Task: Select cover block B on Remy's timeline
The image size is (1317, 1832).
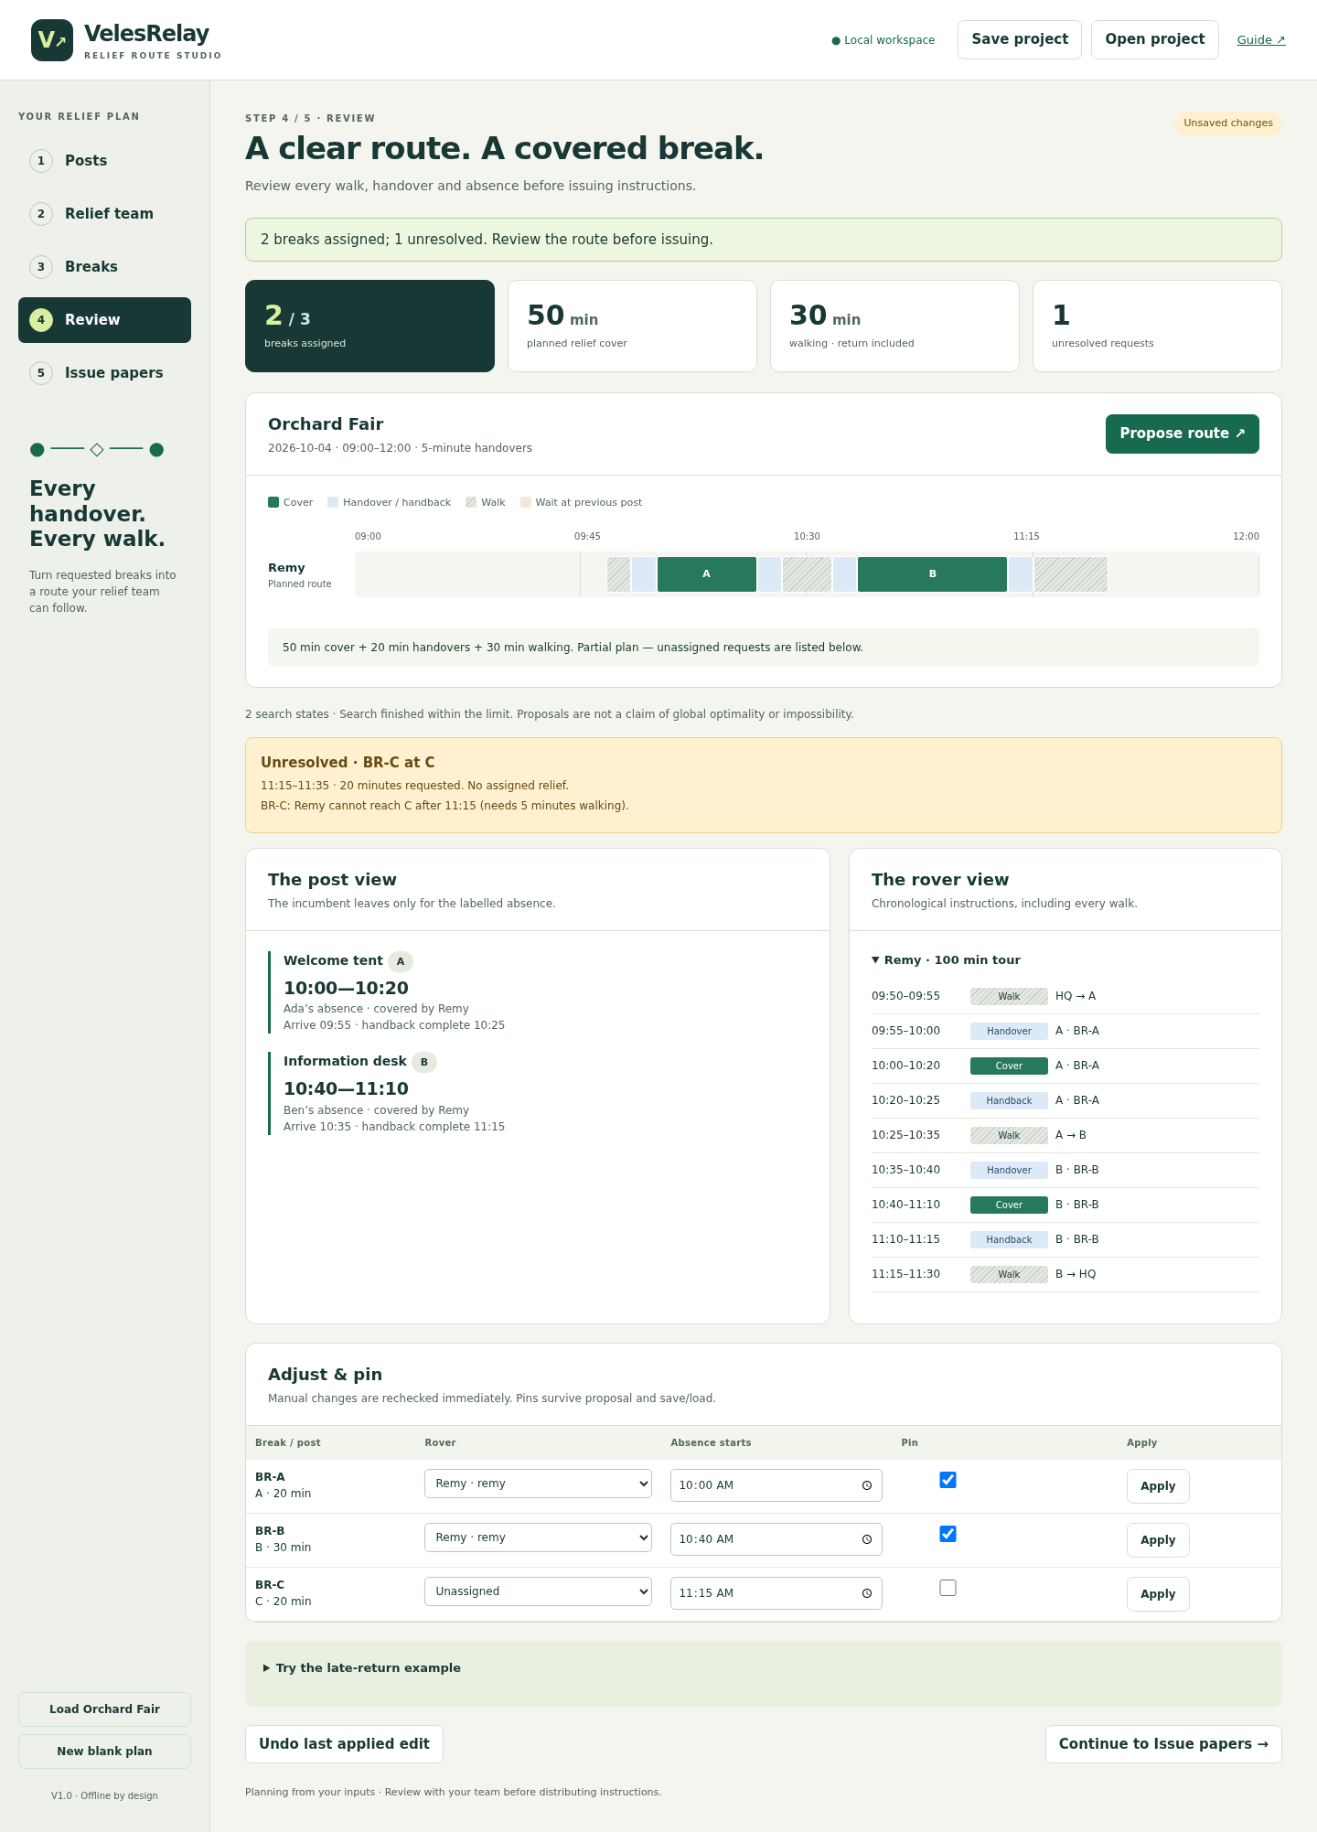Action: coord(933,574)
